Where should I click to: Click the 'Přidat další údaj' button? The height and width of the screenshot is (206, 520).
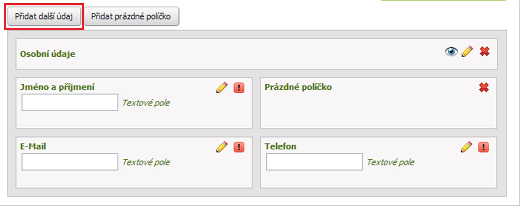point(44,16)
